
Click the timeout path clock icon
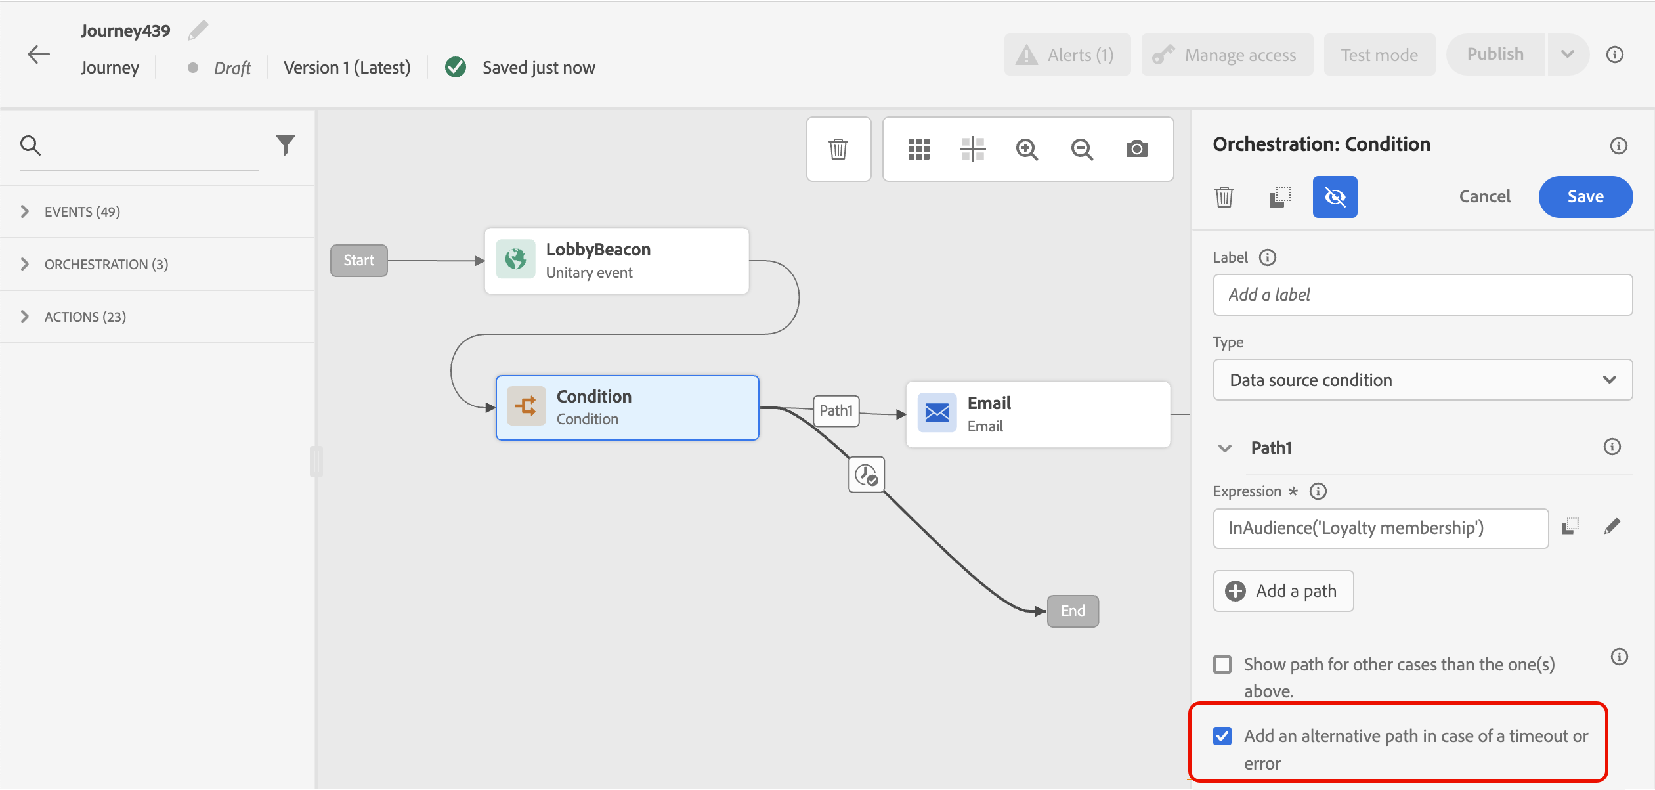point(867,475)
